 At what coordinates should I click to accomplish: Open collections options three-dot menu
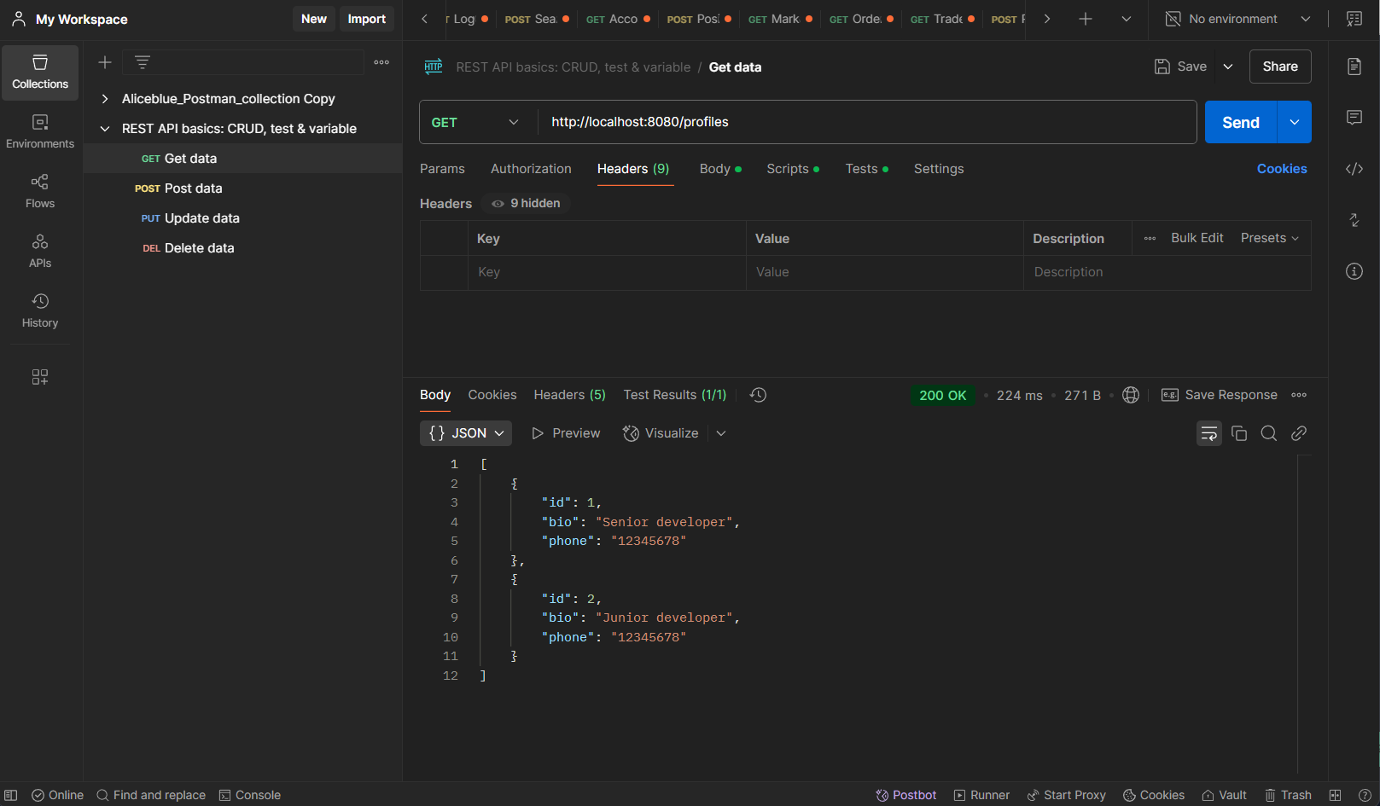pos(381,62)
